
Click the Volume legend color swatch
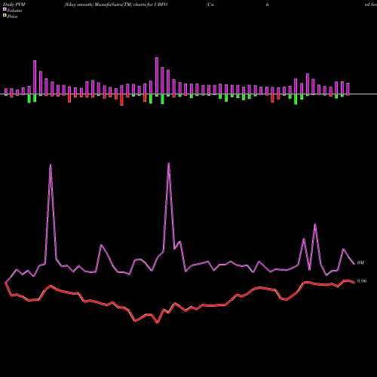pos(5,9)
